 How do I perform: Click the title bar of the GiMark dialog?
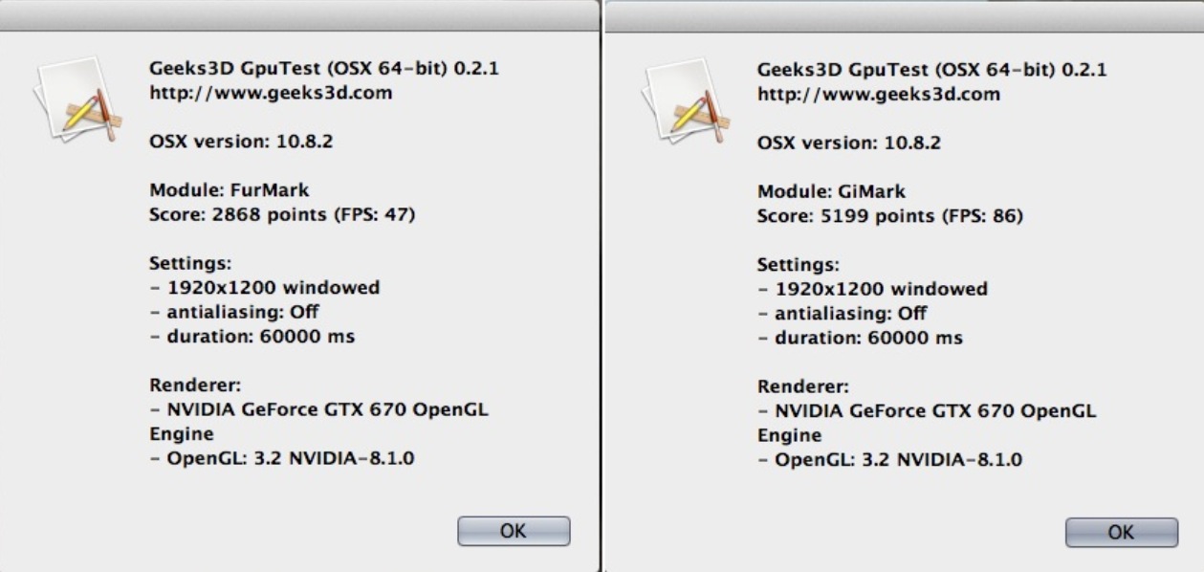click(x=906, y=14)
